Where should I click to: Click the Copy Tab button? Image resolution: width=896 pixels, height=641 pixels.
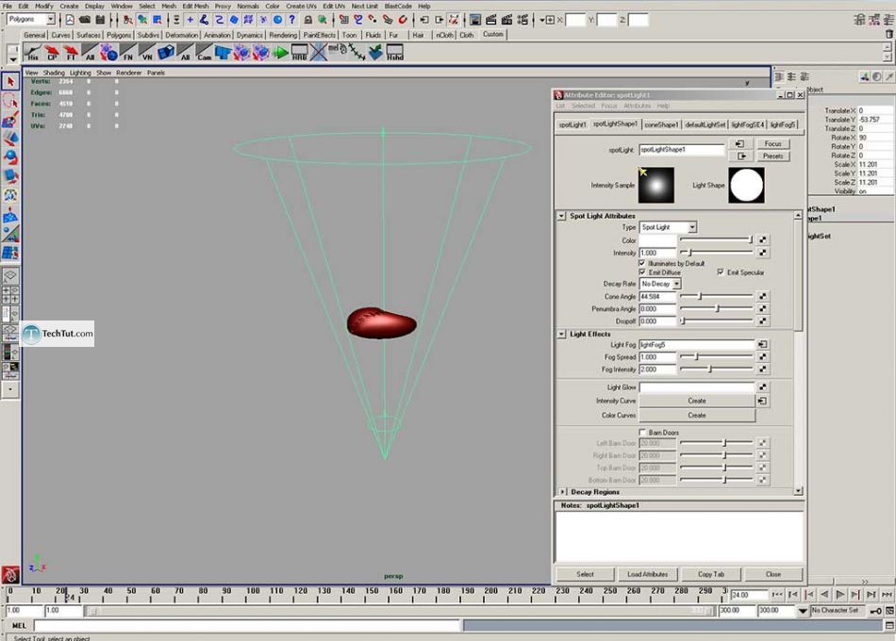point(710,574)
